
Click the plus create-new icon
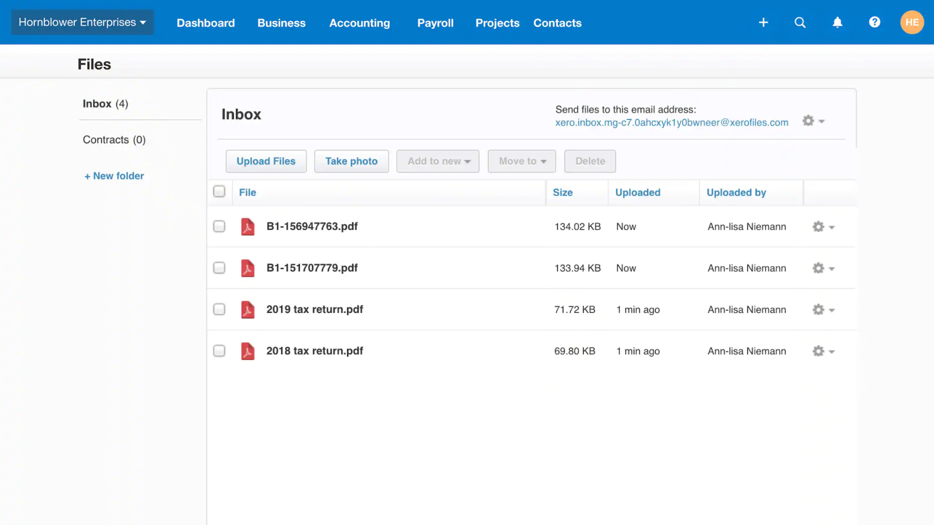point(763,22)
